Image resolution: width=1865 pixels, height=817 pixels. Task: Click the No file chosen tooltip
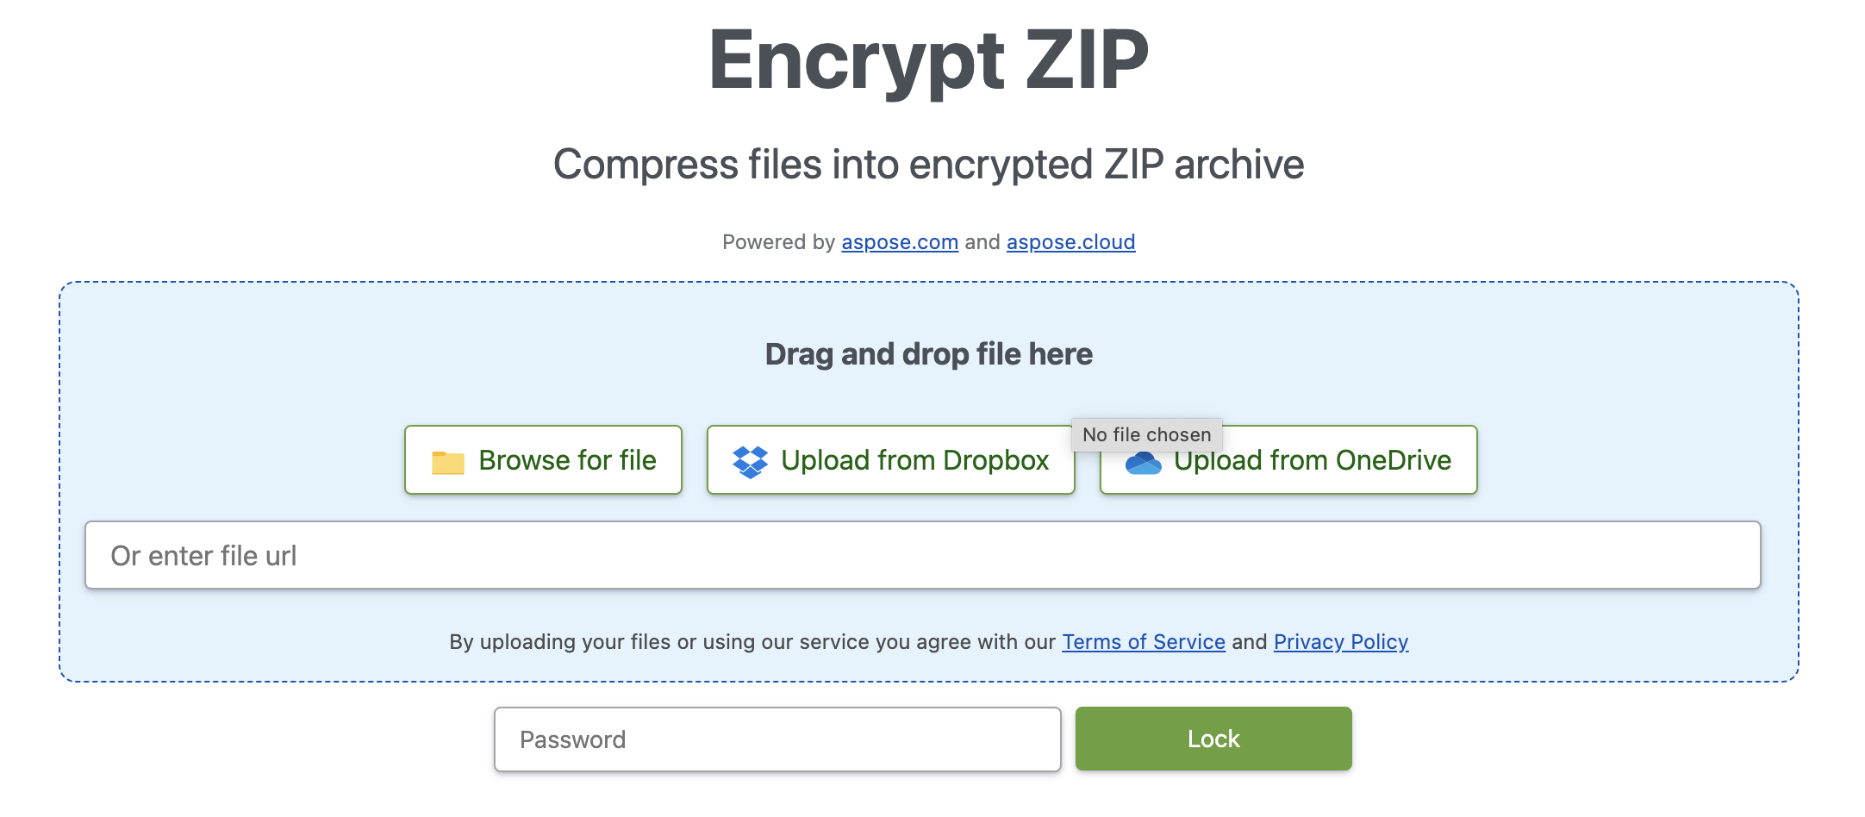pyautogui.click(x=1146, y=434)
